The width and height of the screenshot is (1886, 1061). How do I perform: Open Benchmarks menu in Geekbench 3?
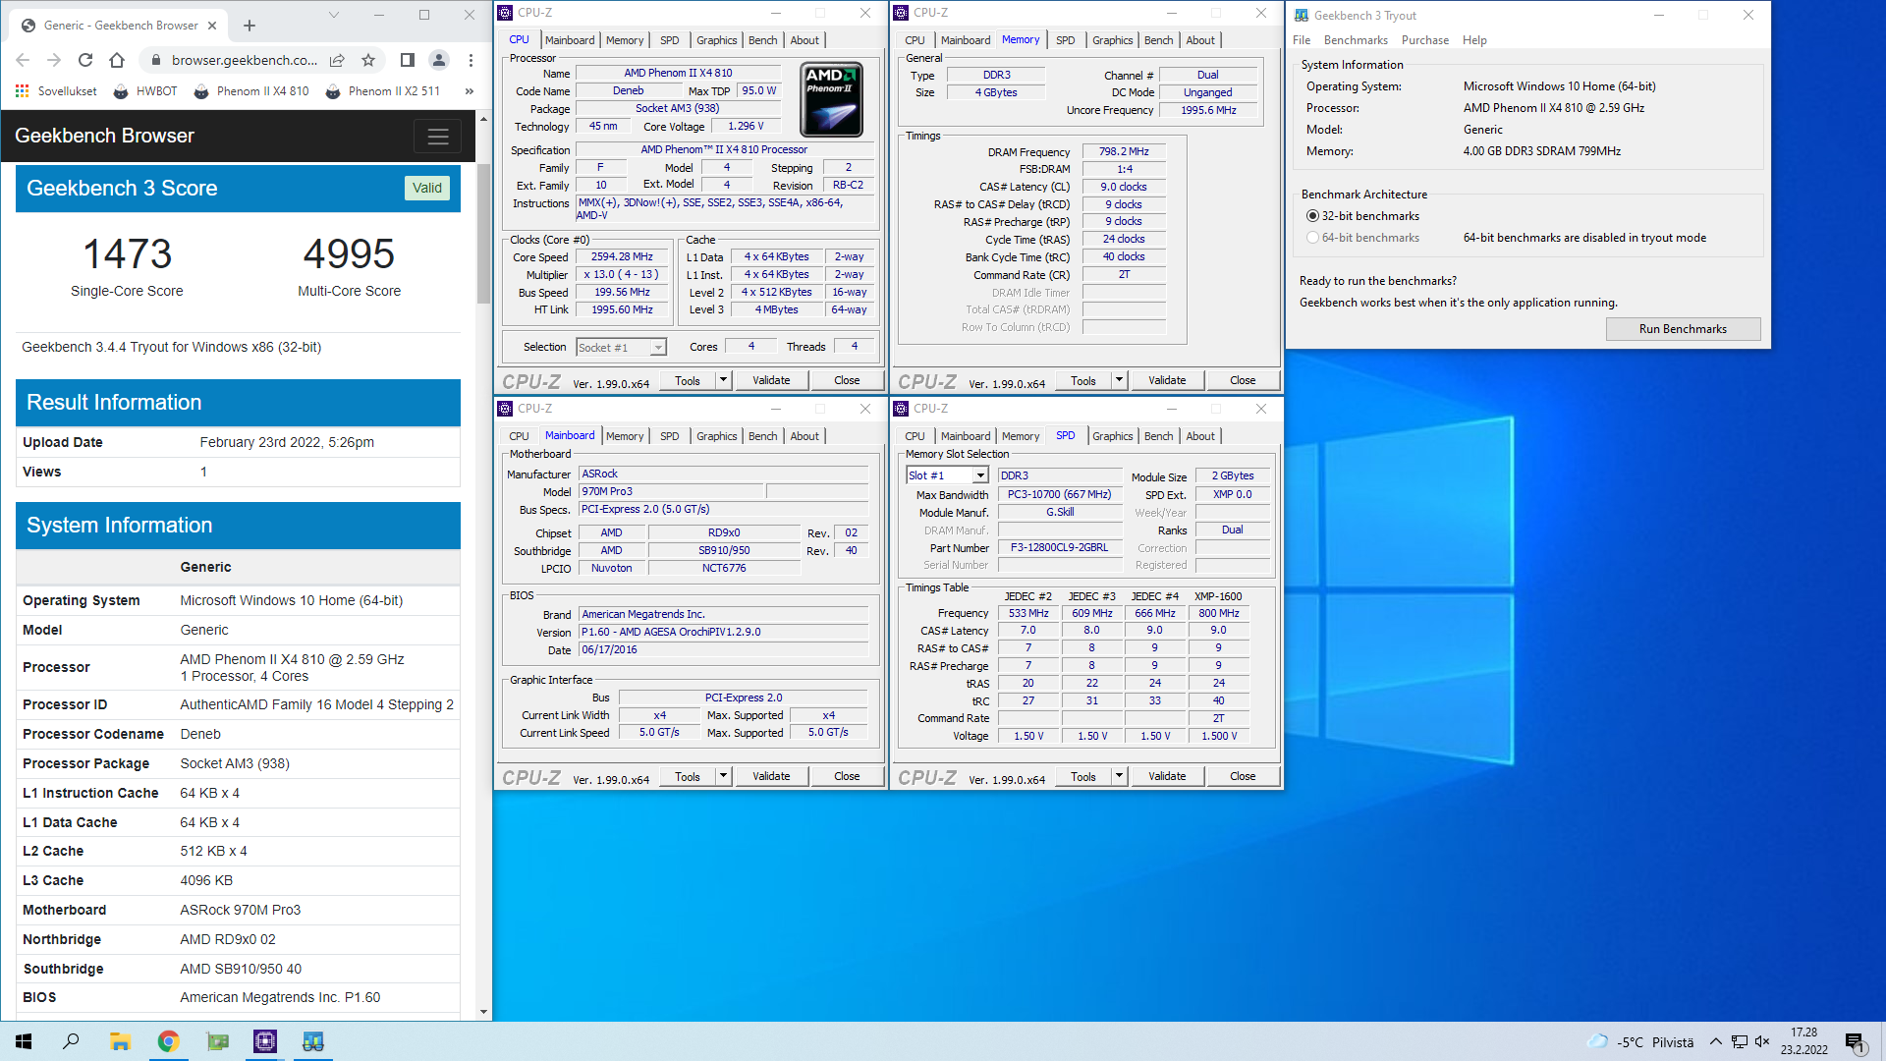click(1356, 40)
